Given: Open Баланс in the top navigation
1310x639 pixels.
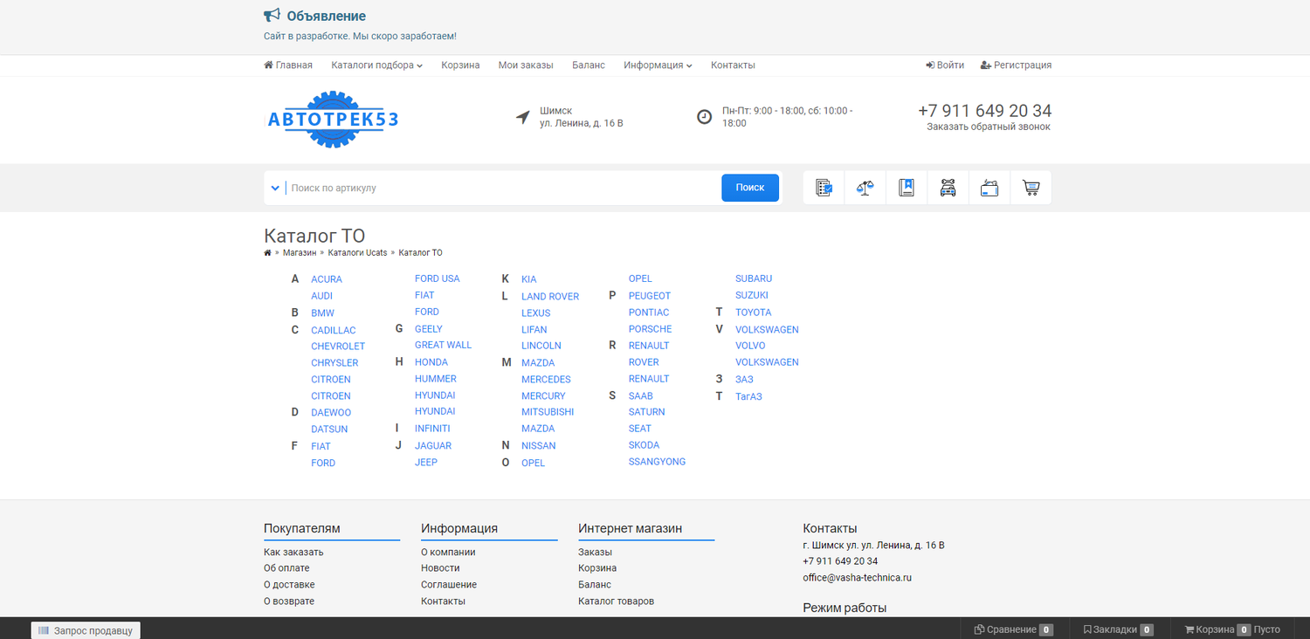Looking at the screenshot, I should tap(589, 65).
